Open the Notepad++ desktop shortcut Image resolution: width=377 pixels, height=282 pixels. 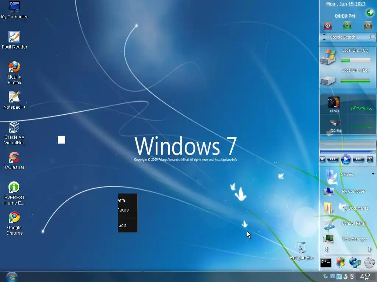(x=14, y=100)
